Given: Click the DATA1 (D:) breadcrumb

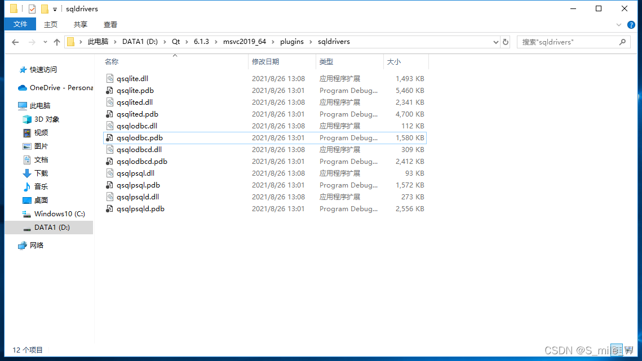Looking at the screenshot, I should point(140,42).
